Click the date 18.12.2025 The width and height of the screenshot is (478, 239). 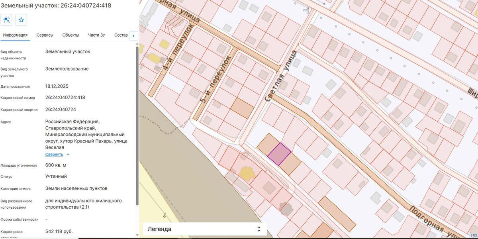tap(57, 86)
